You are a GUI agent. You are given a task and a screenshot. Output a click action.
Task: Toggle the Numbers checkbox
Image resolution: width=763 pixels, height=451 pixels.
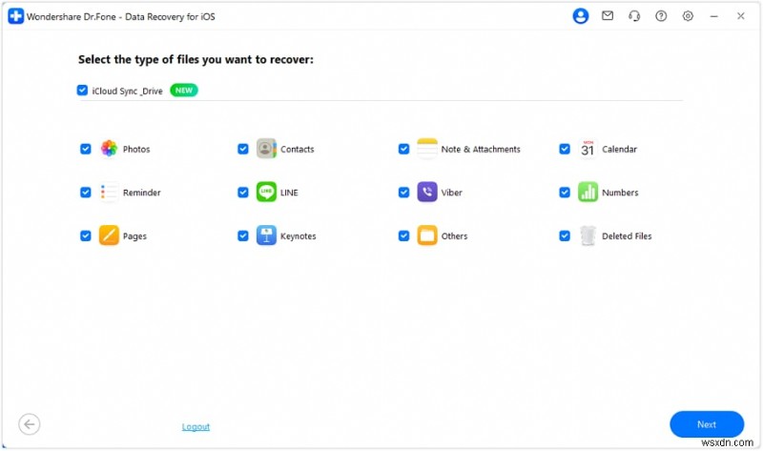tap(565, 193)
